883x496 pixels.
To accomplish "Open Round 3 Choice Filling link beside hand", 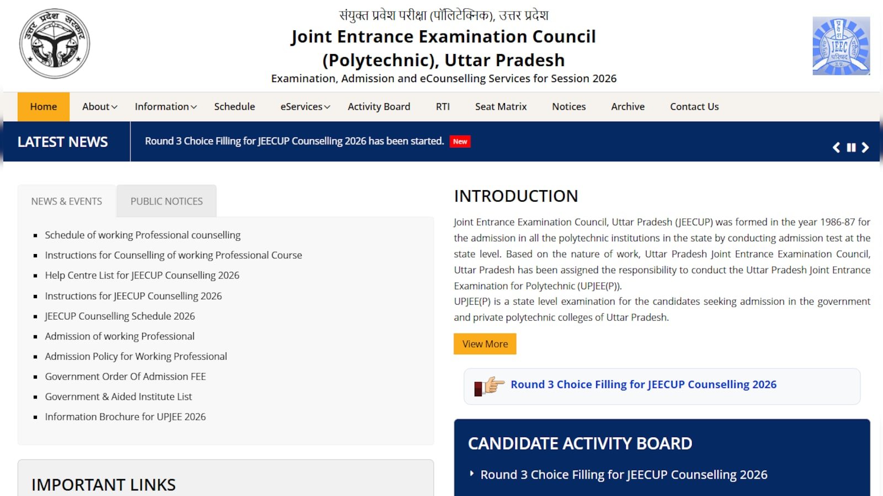I will (x=643, y=385).
